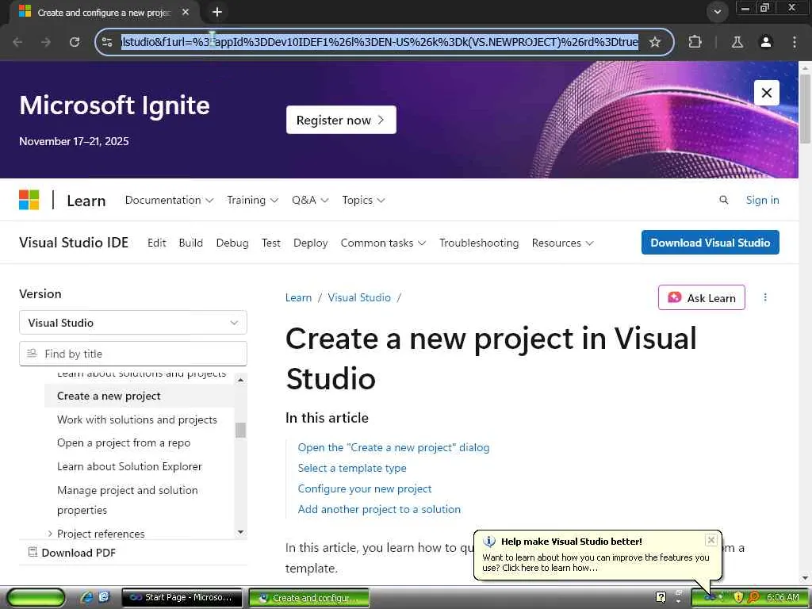Screen dimensions: 812x609
Task: Open site information icon in address bar
Action: pos(107,42)
